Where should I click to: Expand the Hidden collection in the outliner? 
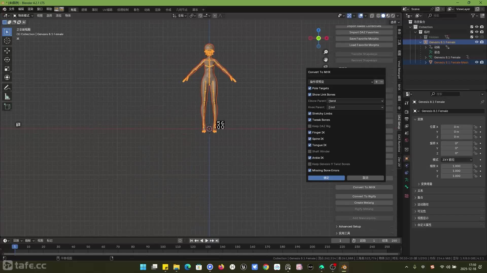[x=421, y=37]
